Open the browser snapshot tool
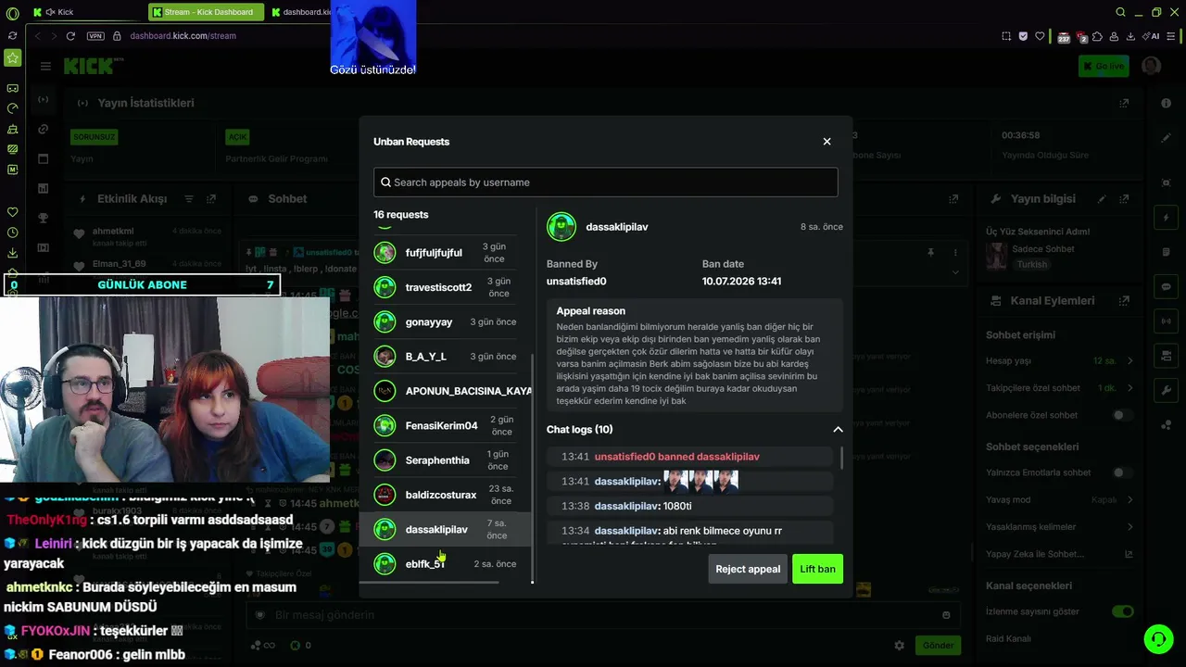Image resolution: width=1186 pixels, height=667 pixels. (x=1006, y=36)
